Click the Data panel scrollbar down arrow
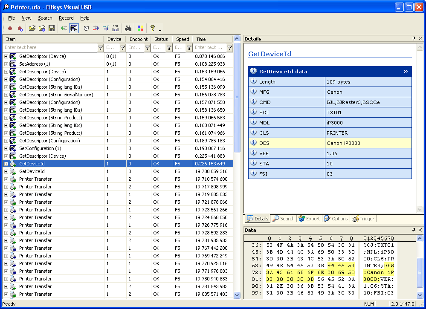426x309 pixels. pyautogui.click(x=421, y=295)
